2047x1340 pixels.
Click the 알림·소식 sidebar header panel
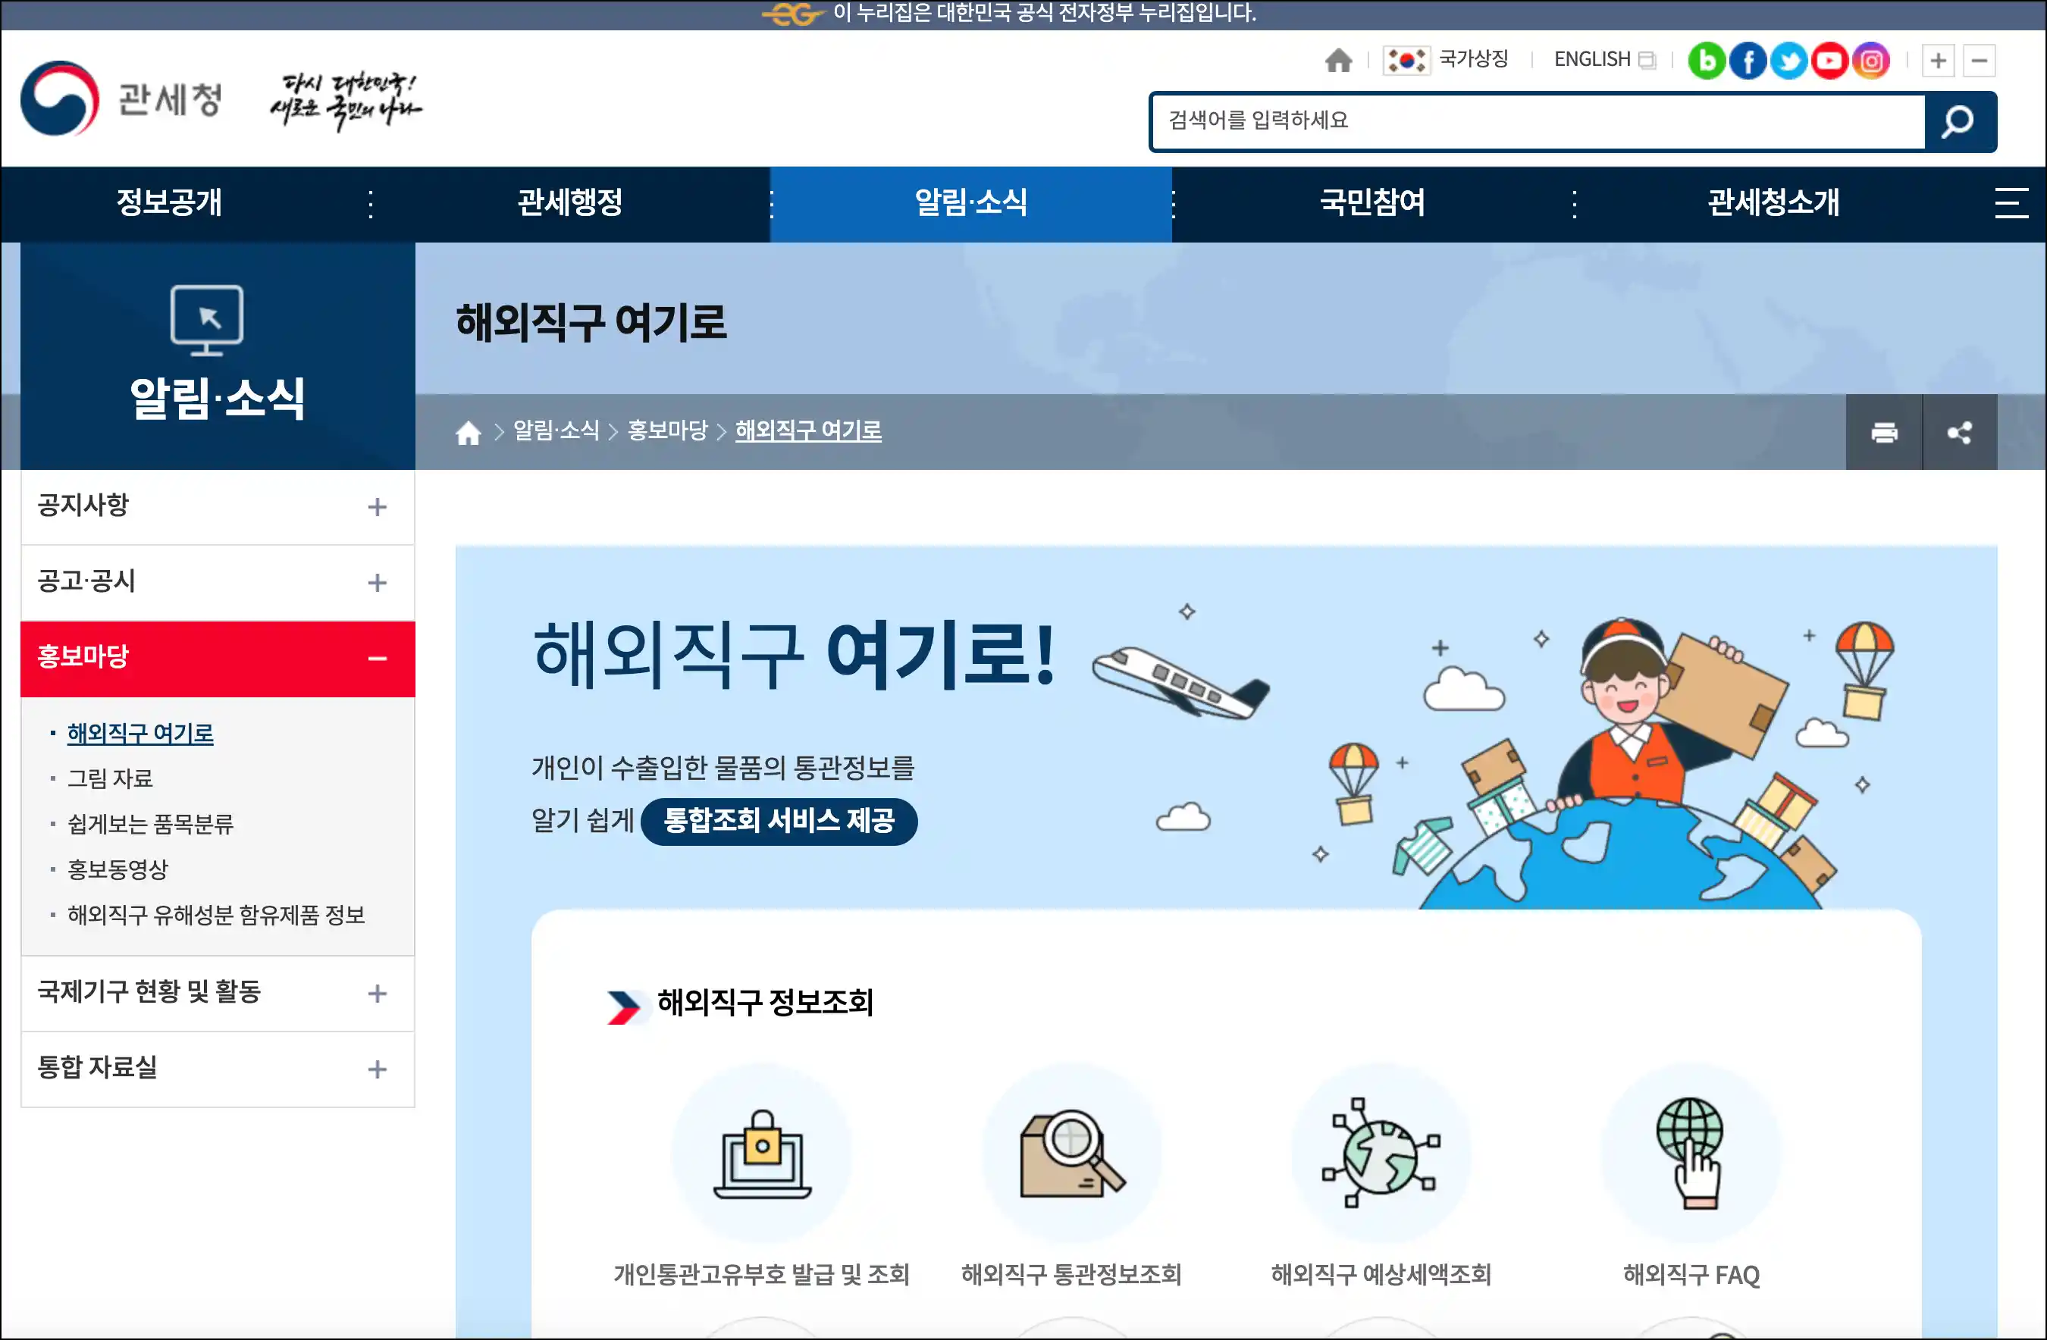coord(218,356)
